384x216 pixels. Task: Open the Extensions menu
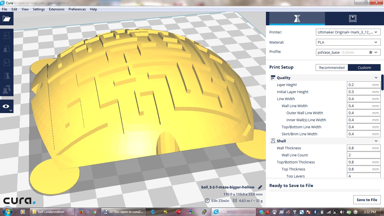57,9
